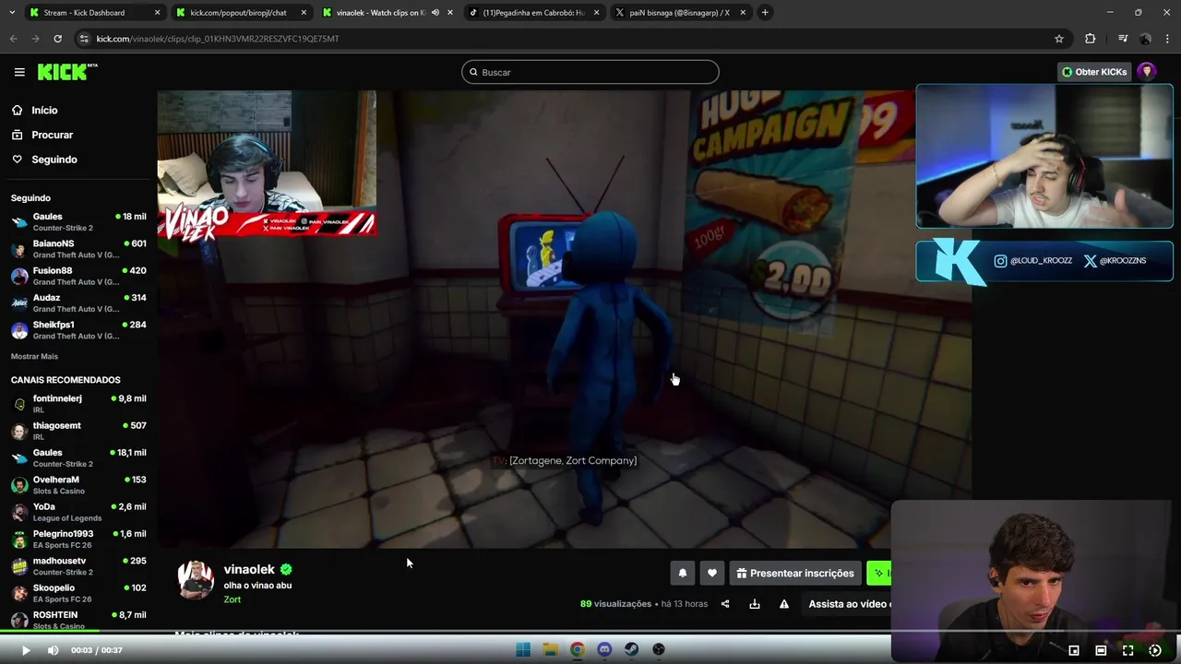1181x664 pixels.
Task: Open browser media control icon
Action: [x=1122, y=39]
